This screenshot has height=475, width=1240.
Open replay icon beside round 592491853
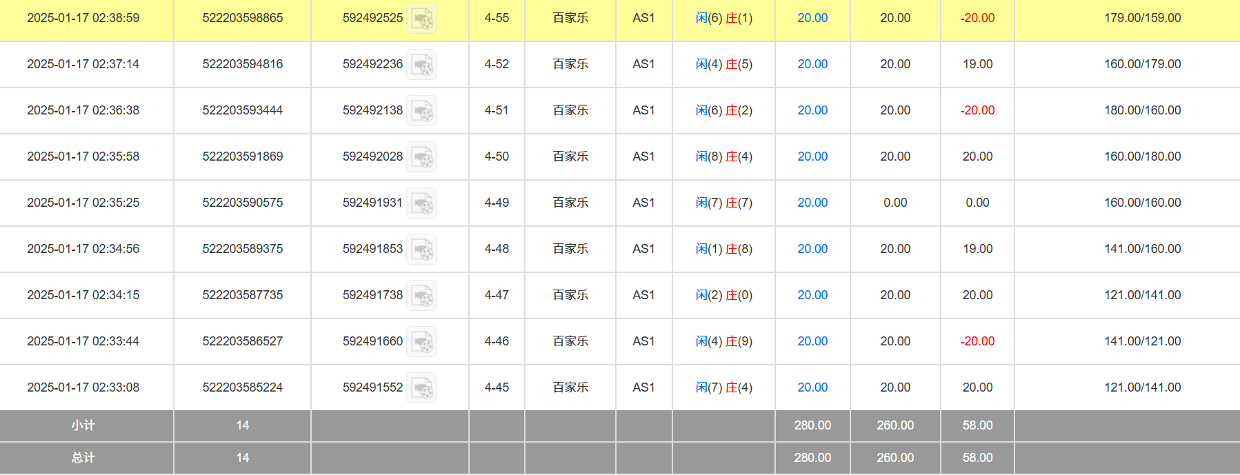coord(421,250)
